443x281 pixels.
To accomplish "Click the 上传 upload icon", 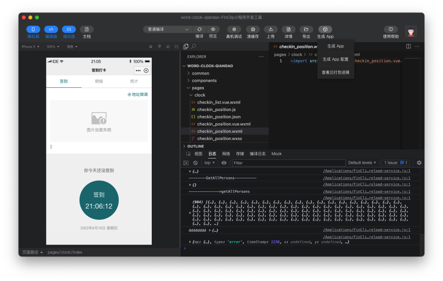I will coord(271,29).
